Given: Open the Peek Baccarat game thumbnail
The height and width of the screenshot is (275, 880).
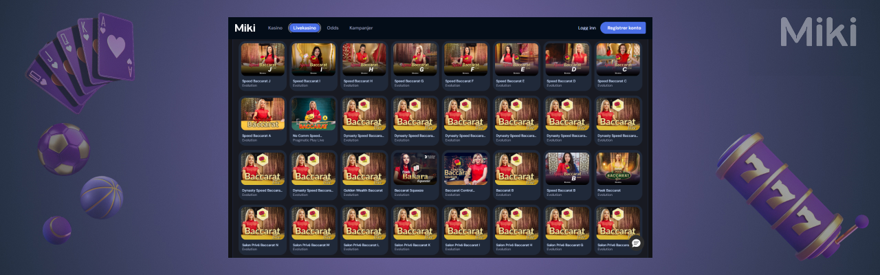Looking at the screenshot, I should [x=619, y=168].
